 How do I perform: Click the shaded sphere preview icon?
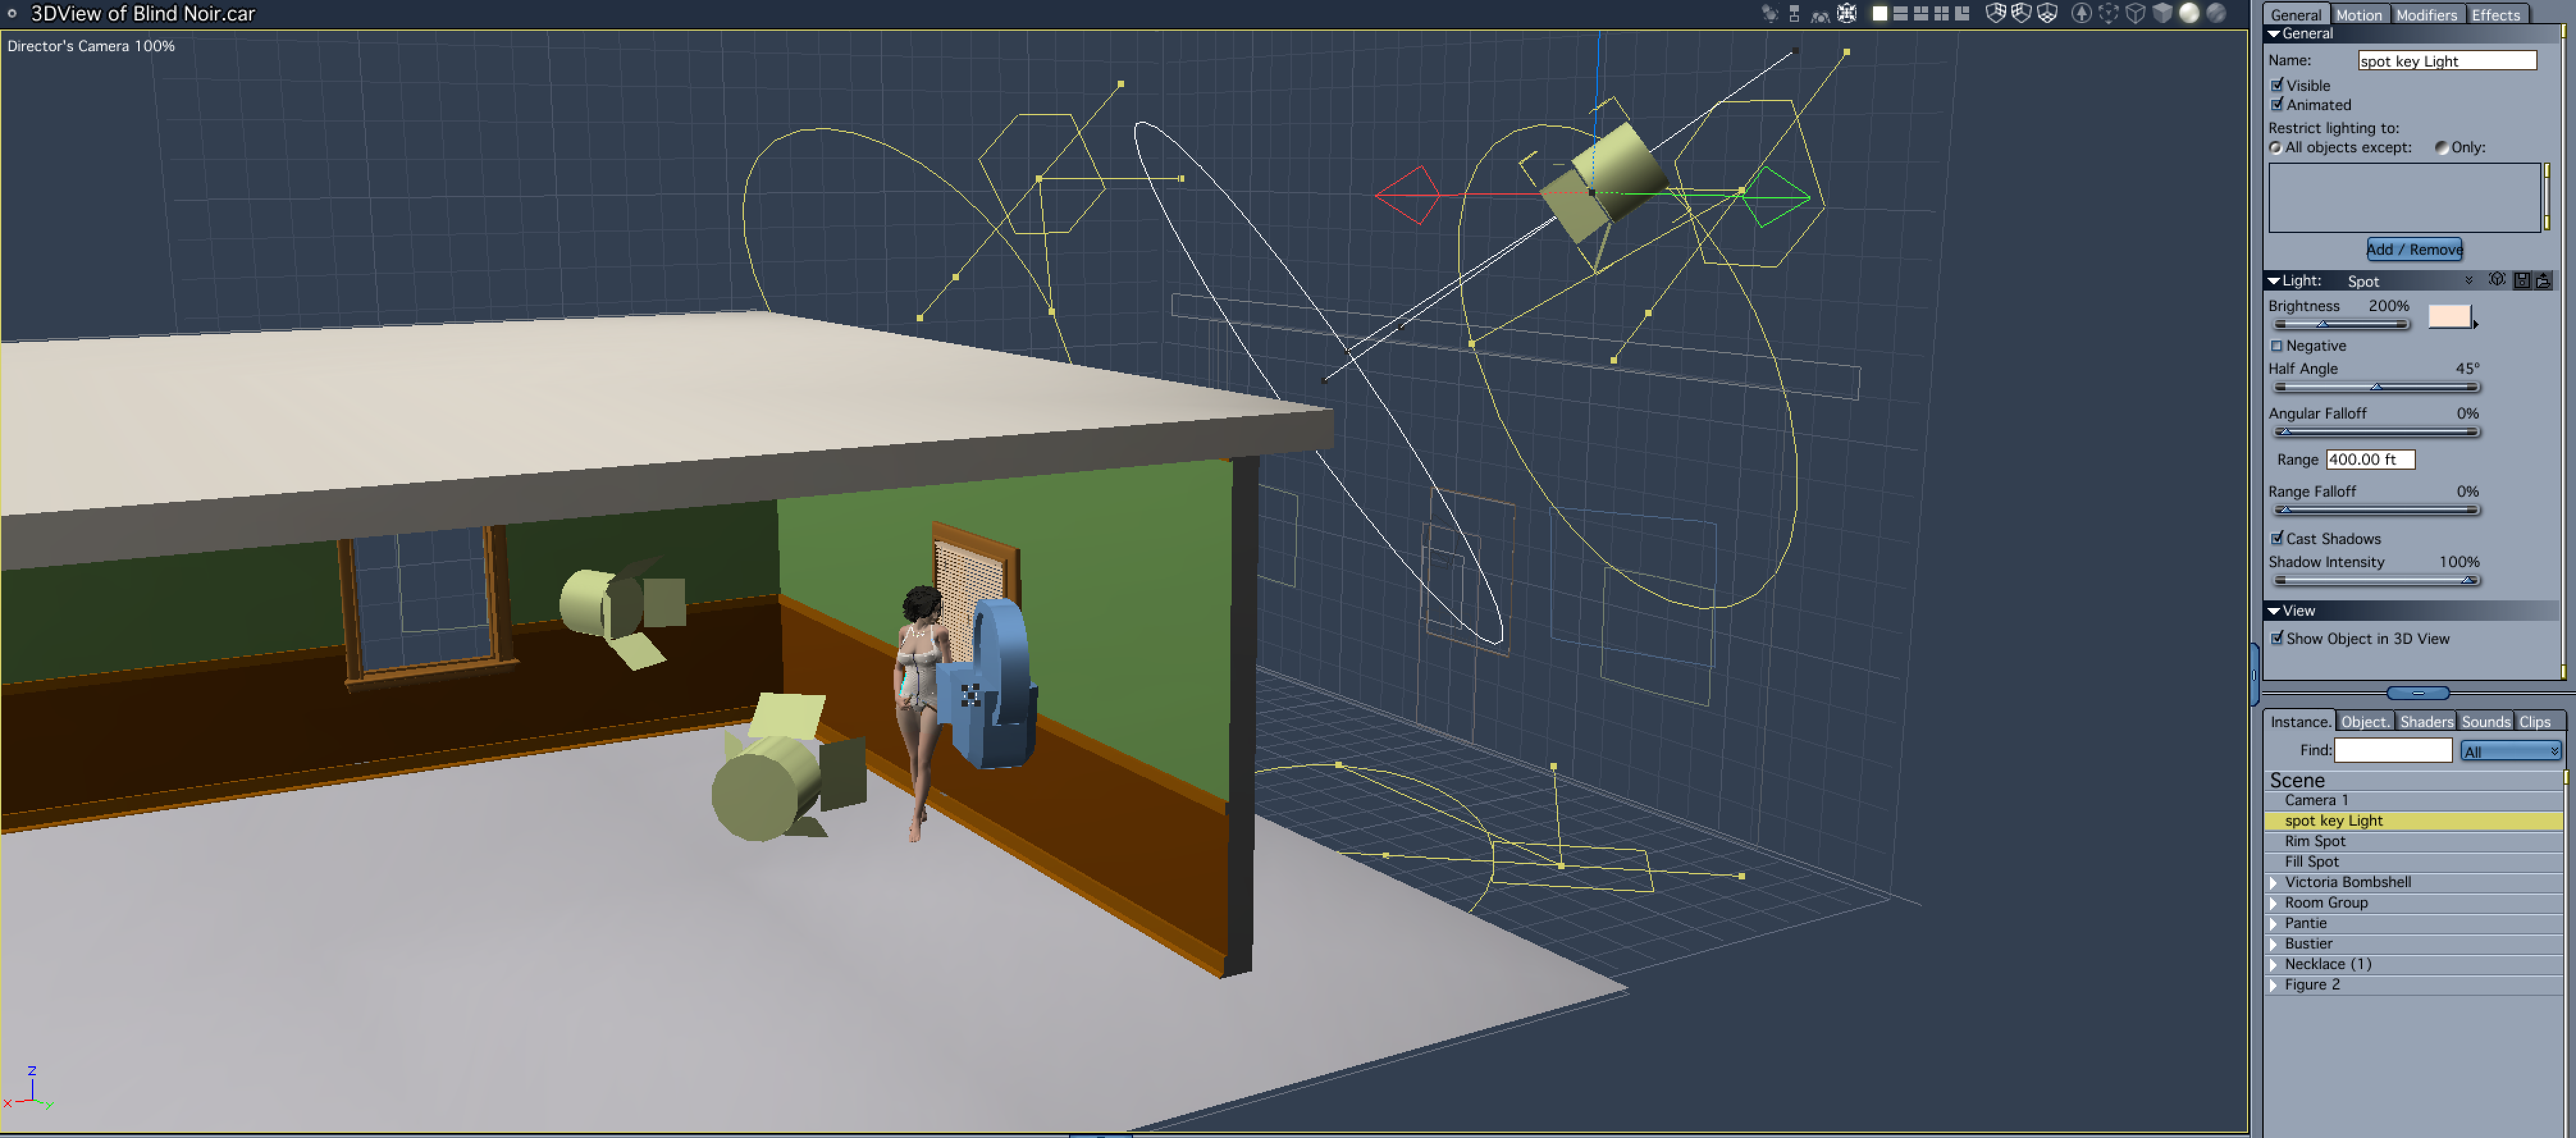click(x=2190, y=13)
